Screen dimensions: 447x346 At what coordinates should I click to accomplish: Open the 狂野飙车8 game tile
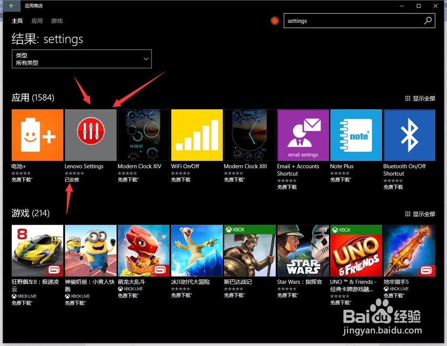click(x=38, y=251)
